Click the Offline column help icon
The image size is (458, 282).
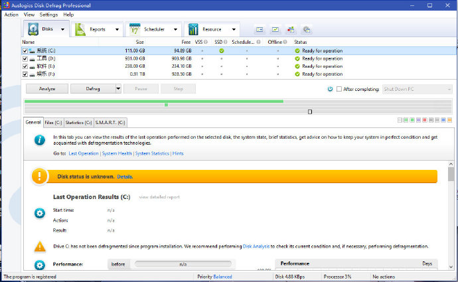pyautogui.click(x=285, y=42)
